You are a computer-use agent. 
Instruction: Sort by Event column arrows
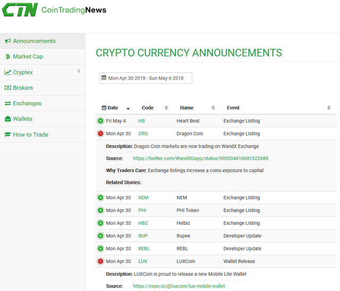click(x=329, y=108)
